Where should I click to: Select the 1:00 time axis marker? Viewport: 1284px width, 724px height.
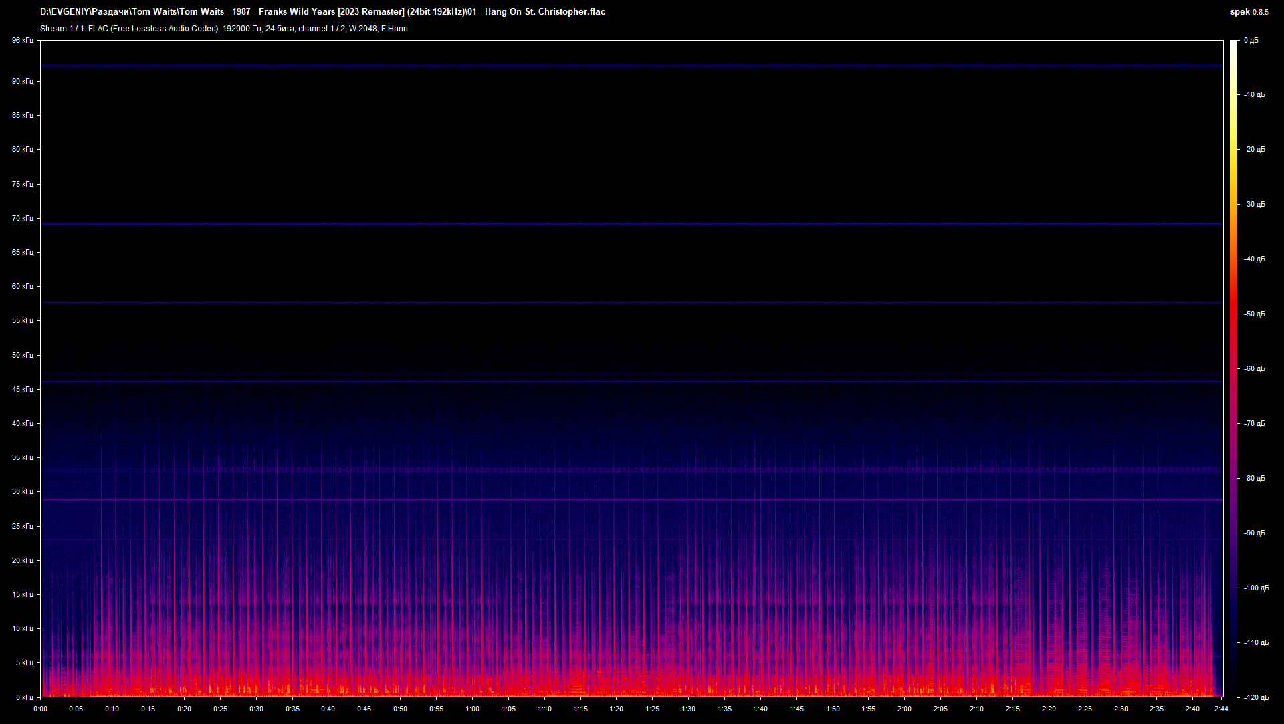coord(472,709)
